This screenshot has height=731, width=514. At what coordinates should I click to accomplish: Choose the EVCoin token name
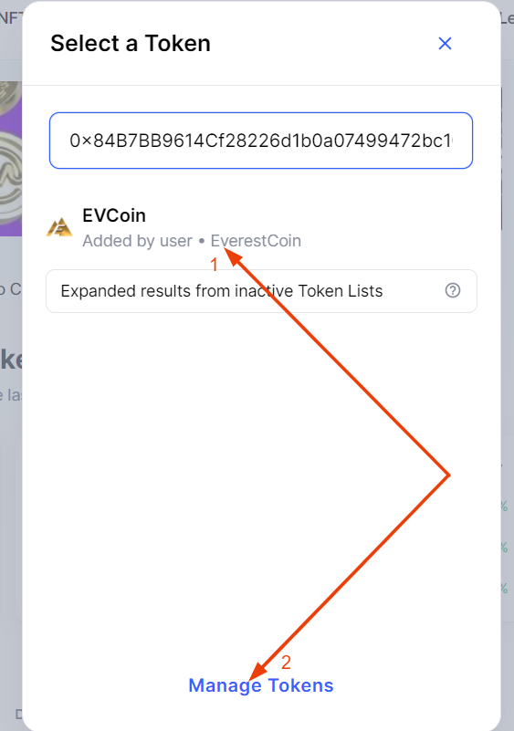pyautogui.click(x=114, y=215)
